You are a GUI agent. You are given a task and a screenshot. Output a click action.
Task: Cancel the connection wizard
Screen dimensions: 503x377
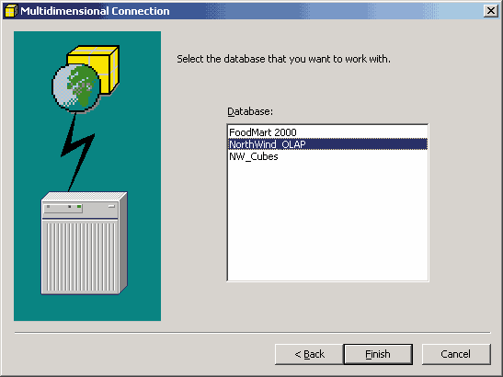(x=456, y=354)
